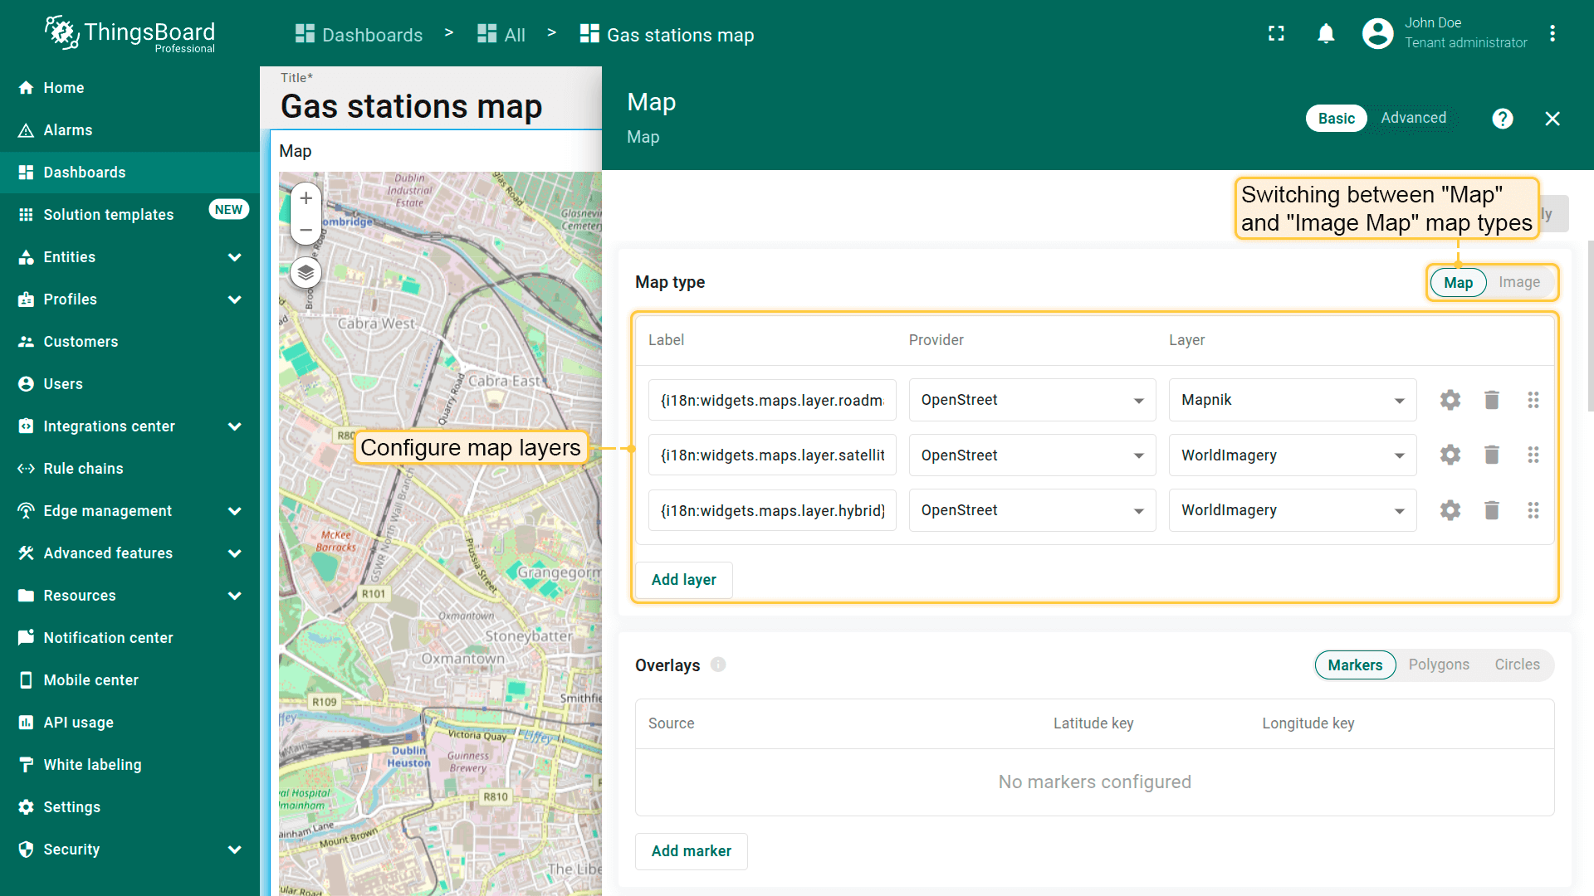Go to Alarms in sidebar
This screenshot has height=896, width=1594.
68,130
